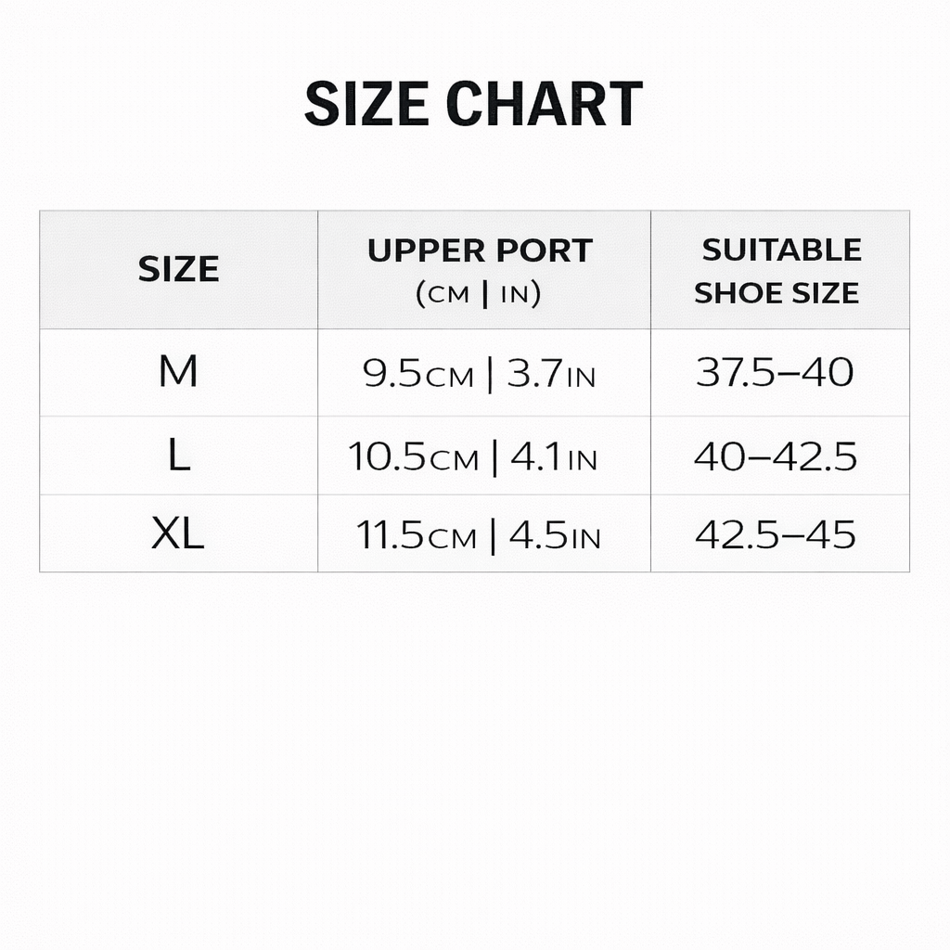Viewport: 950px width, 950px height.
Task: Select the 10.5CM measurement value
Action: 414,457
